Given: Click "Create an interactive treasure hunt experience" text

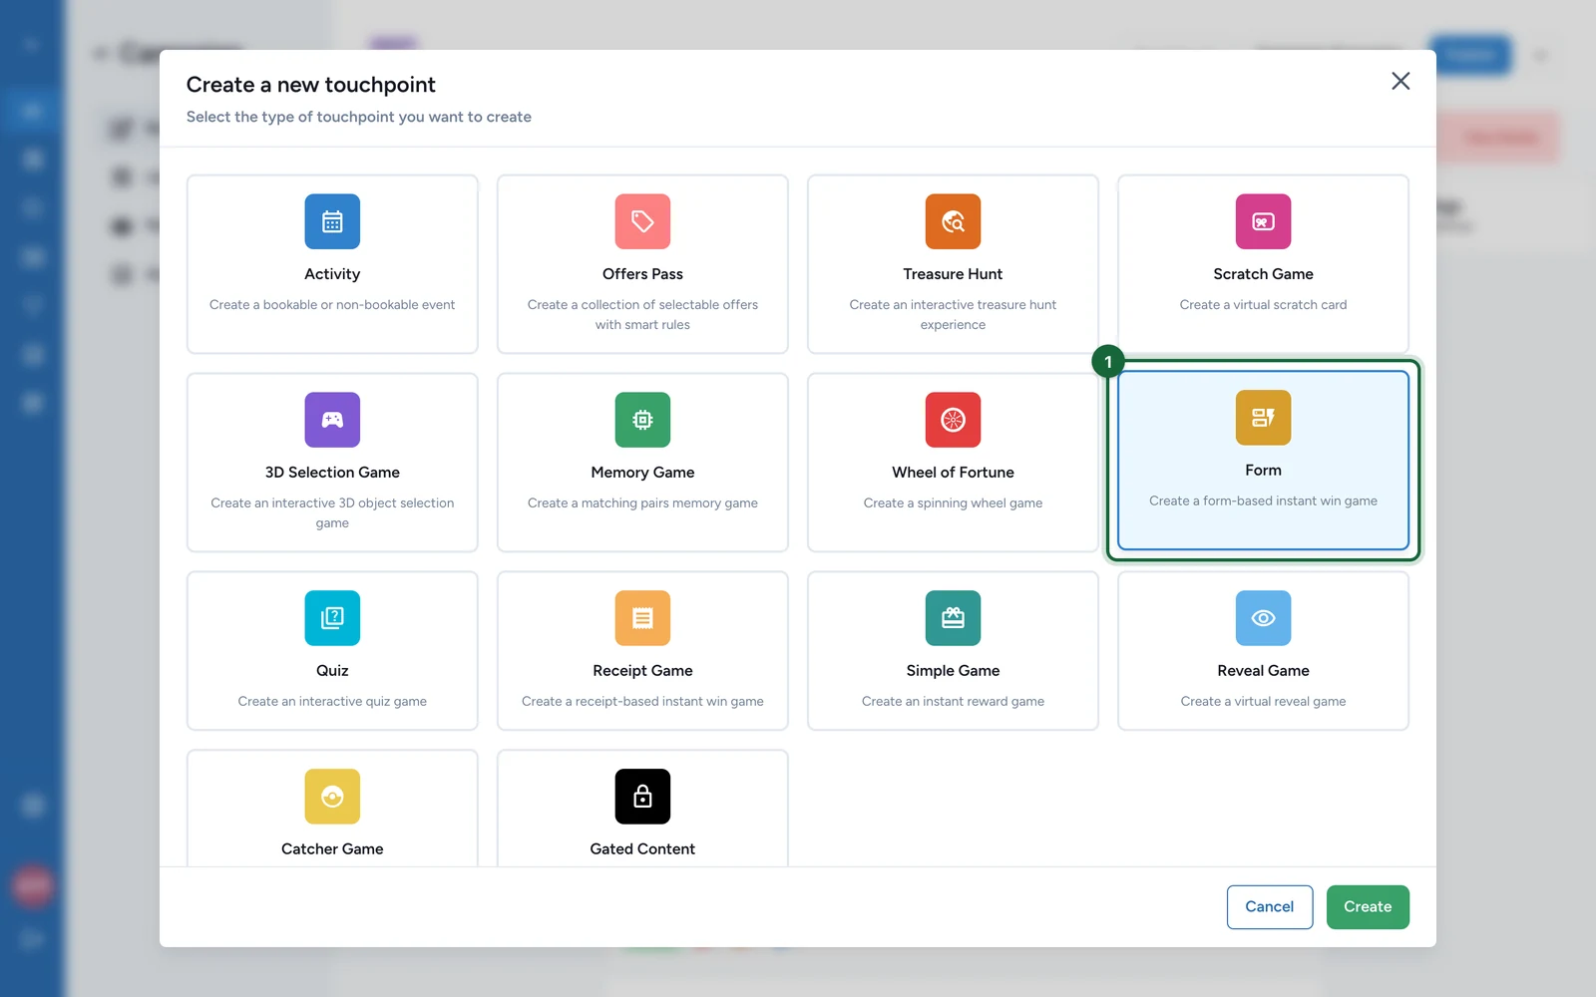Looking at the screenshot, I should (x=953, y=315).
